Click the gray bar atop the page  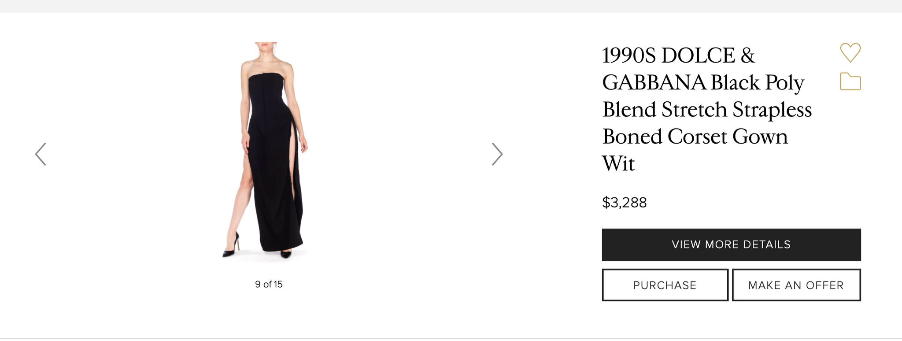451,6
